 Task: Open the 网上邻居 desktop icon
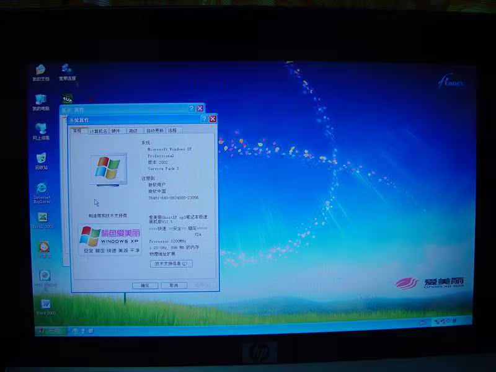click(41, 131)
